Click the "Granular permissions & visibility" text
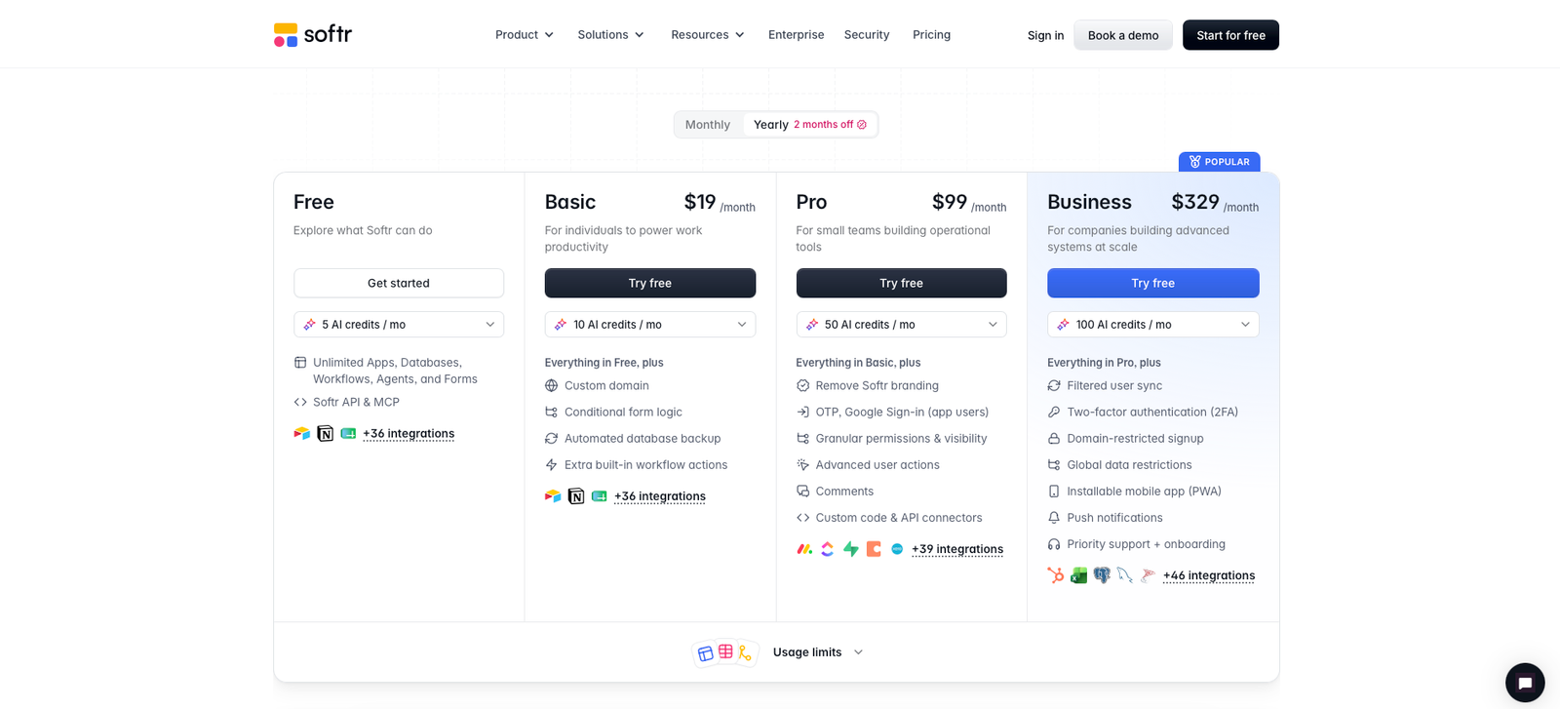This screenshot has width=1560, height=709. tap(901, 439)
